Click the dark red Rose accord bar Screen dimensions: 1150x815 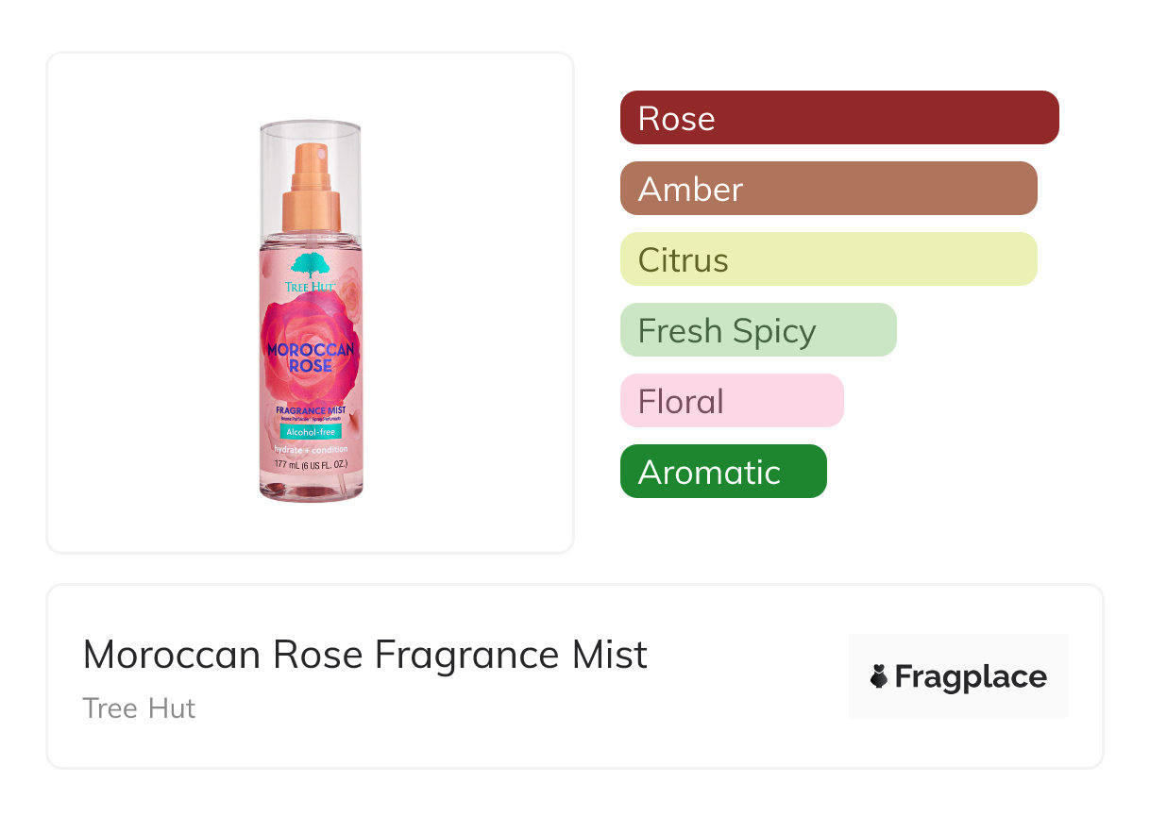tap(838, 118)
